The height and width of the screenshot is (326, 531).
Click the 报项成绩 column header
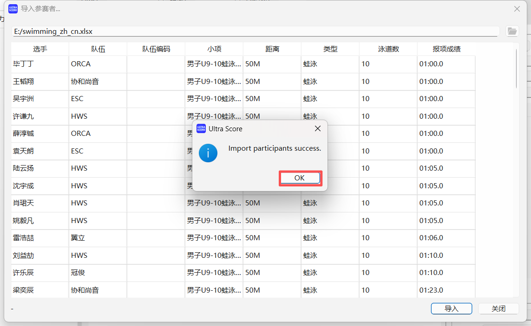446,48
